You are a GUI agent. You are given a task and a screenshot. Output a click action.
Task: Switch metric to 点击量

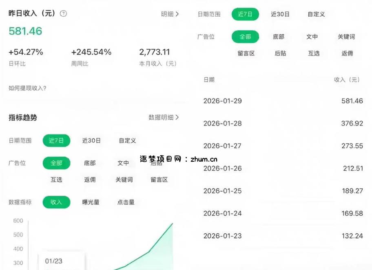pyautogui.click(x=125, y=202)
